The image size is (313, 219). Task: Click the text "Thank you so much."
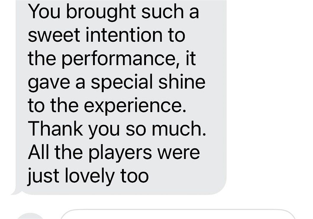coord(117,129)
